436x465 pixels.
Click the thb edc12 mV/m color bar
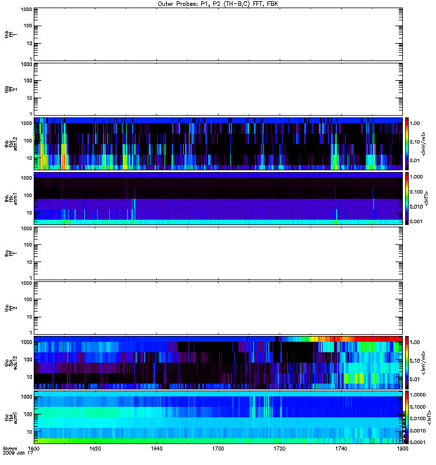(x=407, y=144)
